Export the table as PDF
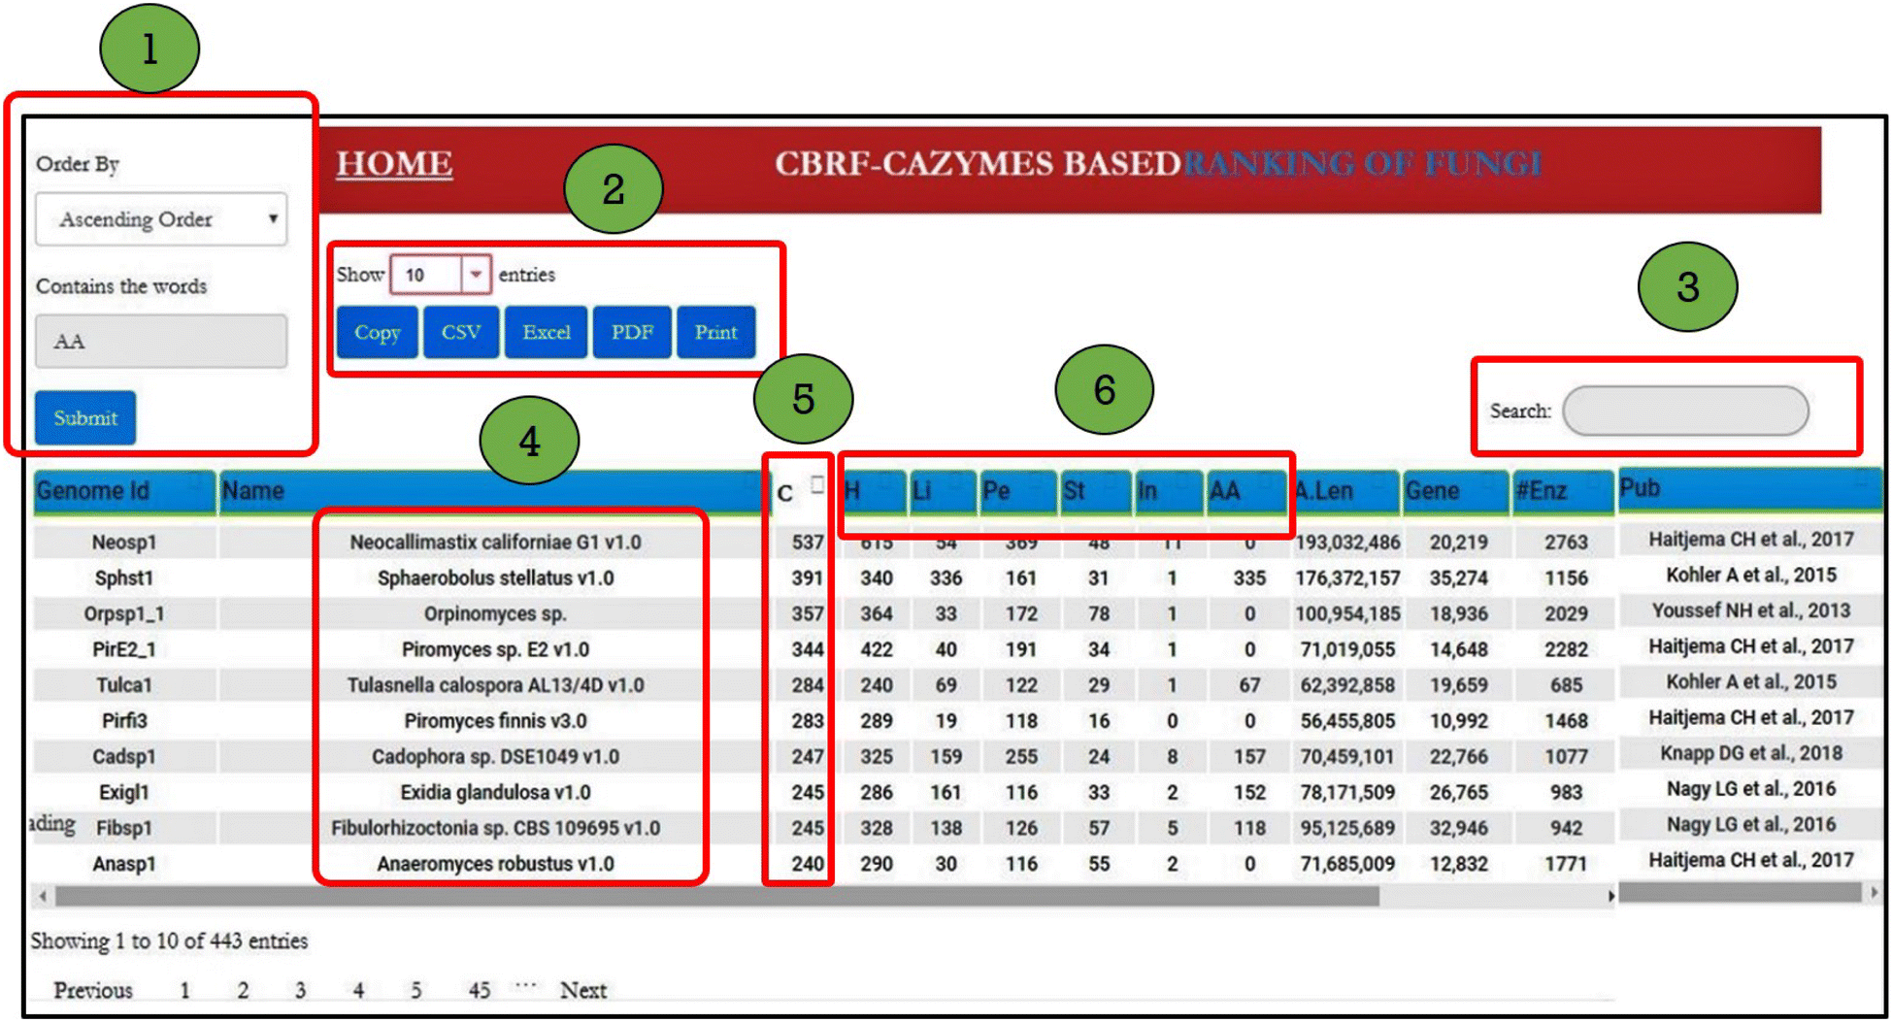Screen dimensions: 1892x1022 [632, 332]
